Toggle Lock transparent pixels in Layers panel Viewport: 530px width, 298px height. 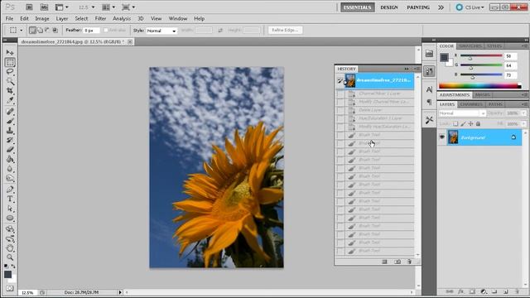(455, 124)
